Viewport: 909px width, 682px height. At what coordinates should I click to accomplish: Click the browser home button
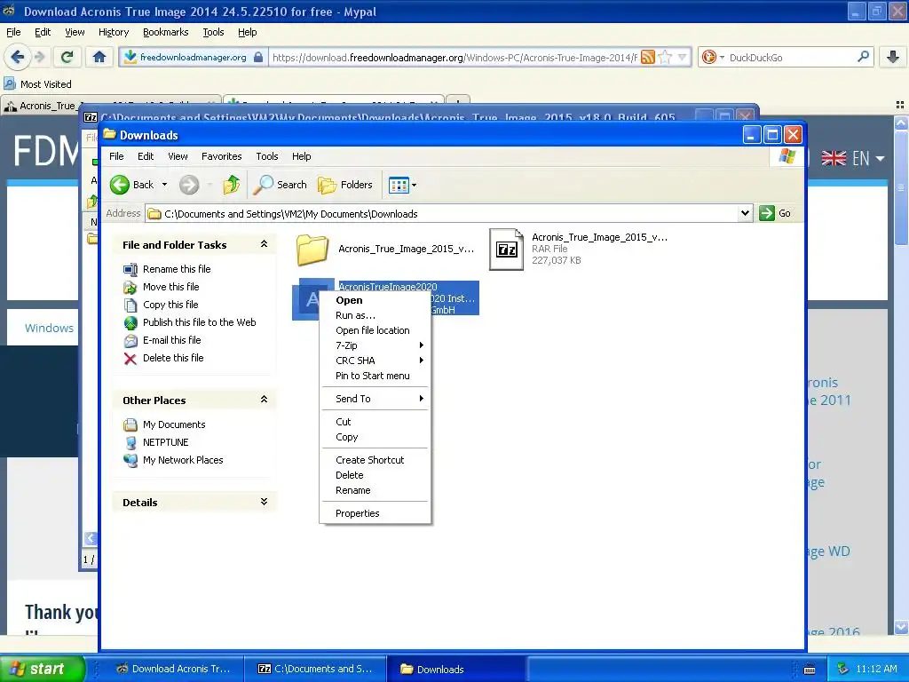99,57
